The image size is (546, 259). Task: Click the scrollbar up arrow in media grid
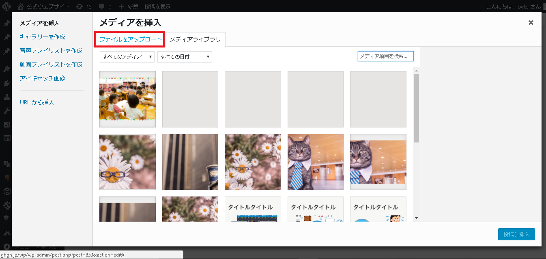pos(416,71)
